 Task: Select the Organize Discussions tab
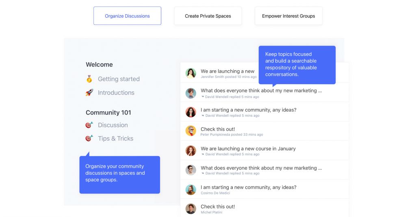(x=127, y=16)
